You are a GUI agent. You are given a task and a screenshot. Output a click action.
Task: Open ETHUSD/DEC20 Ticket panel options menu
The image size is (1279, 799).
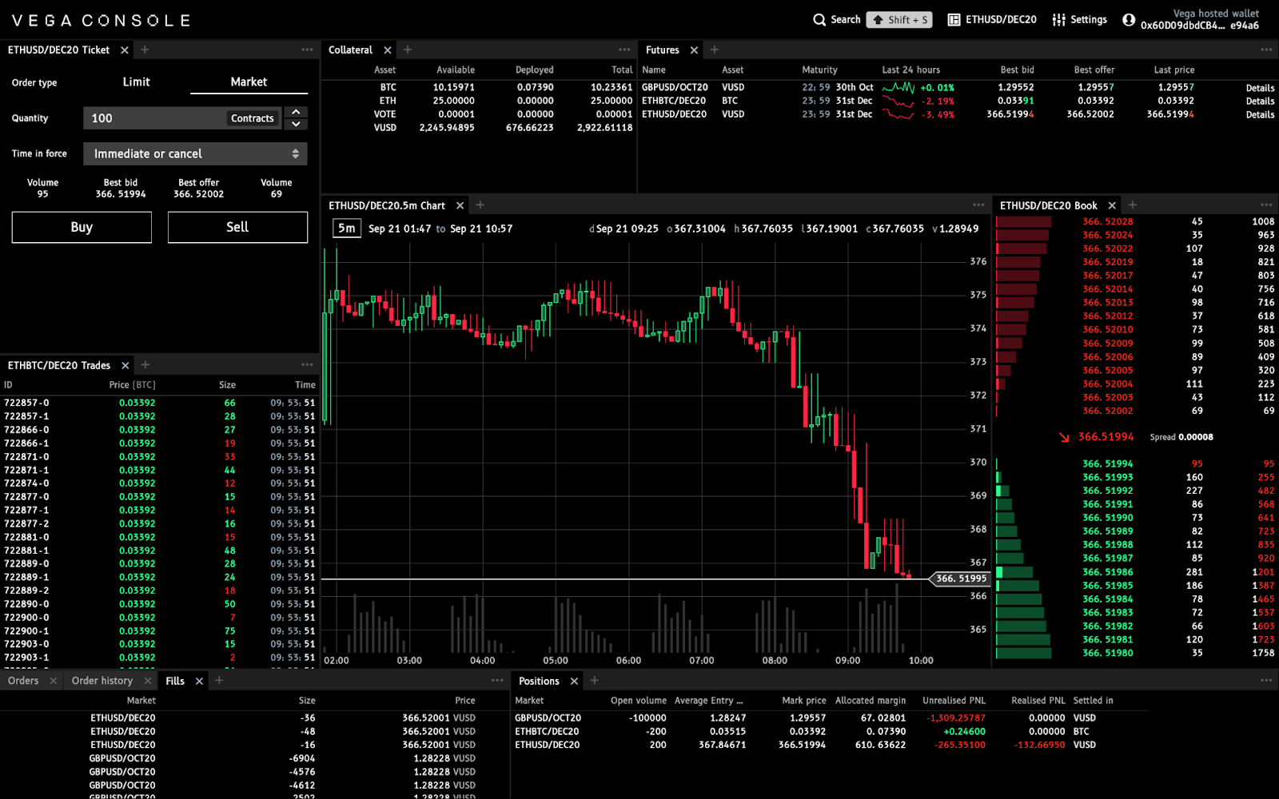click(307, 50)
